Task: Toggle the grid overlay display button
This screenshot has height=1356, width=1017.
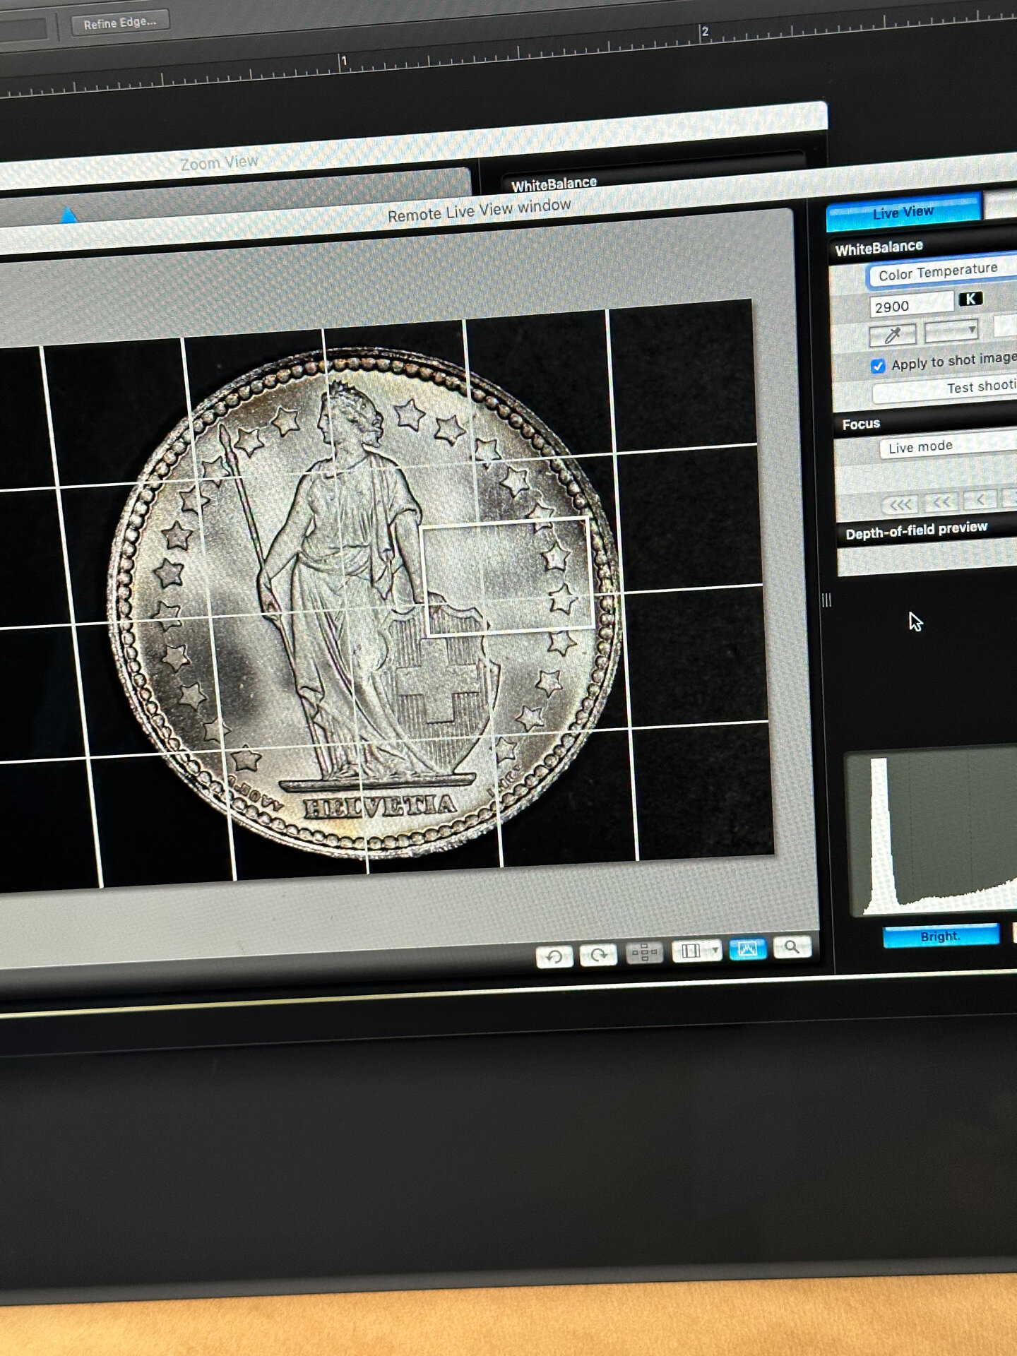Action: (x=644, y=953)
